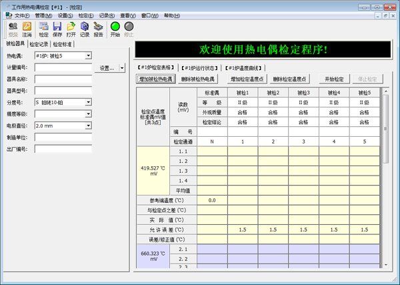This screenshot has height=285, width=400.
Task: Open the 精度等级 dropdown
Action: (x=89, y=113)
